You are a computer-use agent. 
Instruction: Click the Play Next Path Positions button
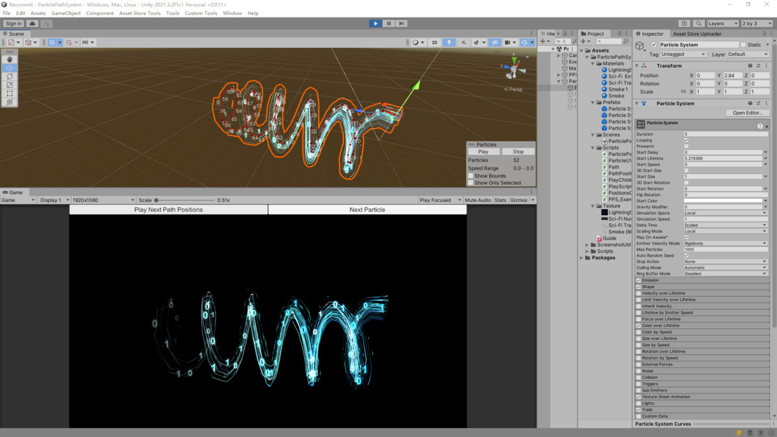(168, 210)
